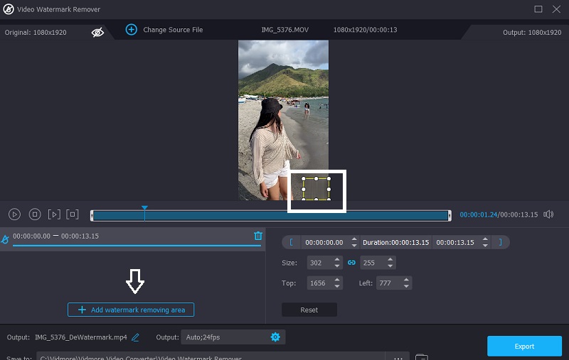The image size is (569, 360).
Task: Click the Change Source File plus icon
Action: (131, 29)
